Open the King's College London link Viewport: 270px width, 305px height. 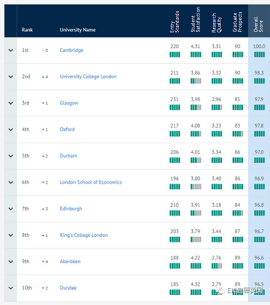click(84, 235)
